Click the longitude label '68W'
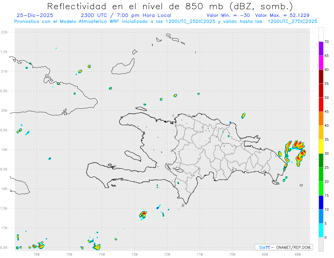 point(298,254)
